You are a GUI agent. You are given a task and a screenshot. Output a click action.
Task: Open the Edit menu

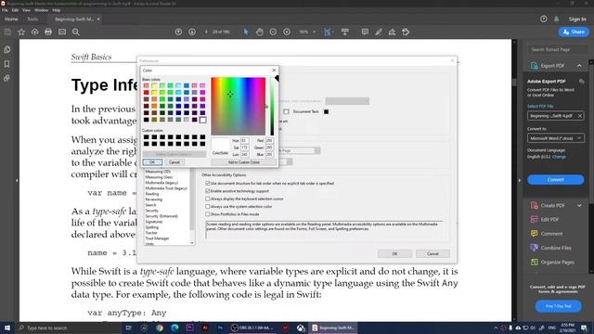[x=15, y=10]
